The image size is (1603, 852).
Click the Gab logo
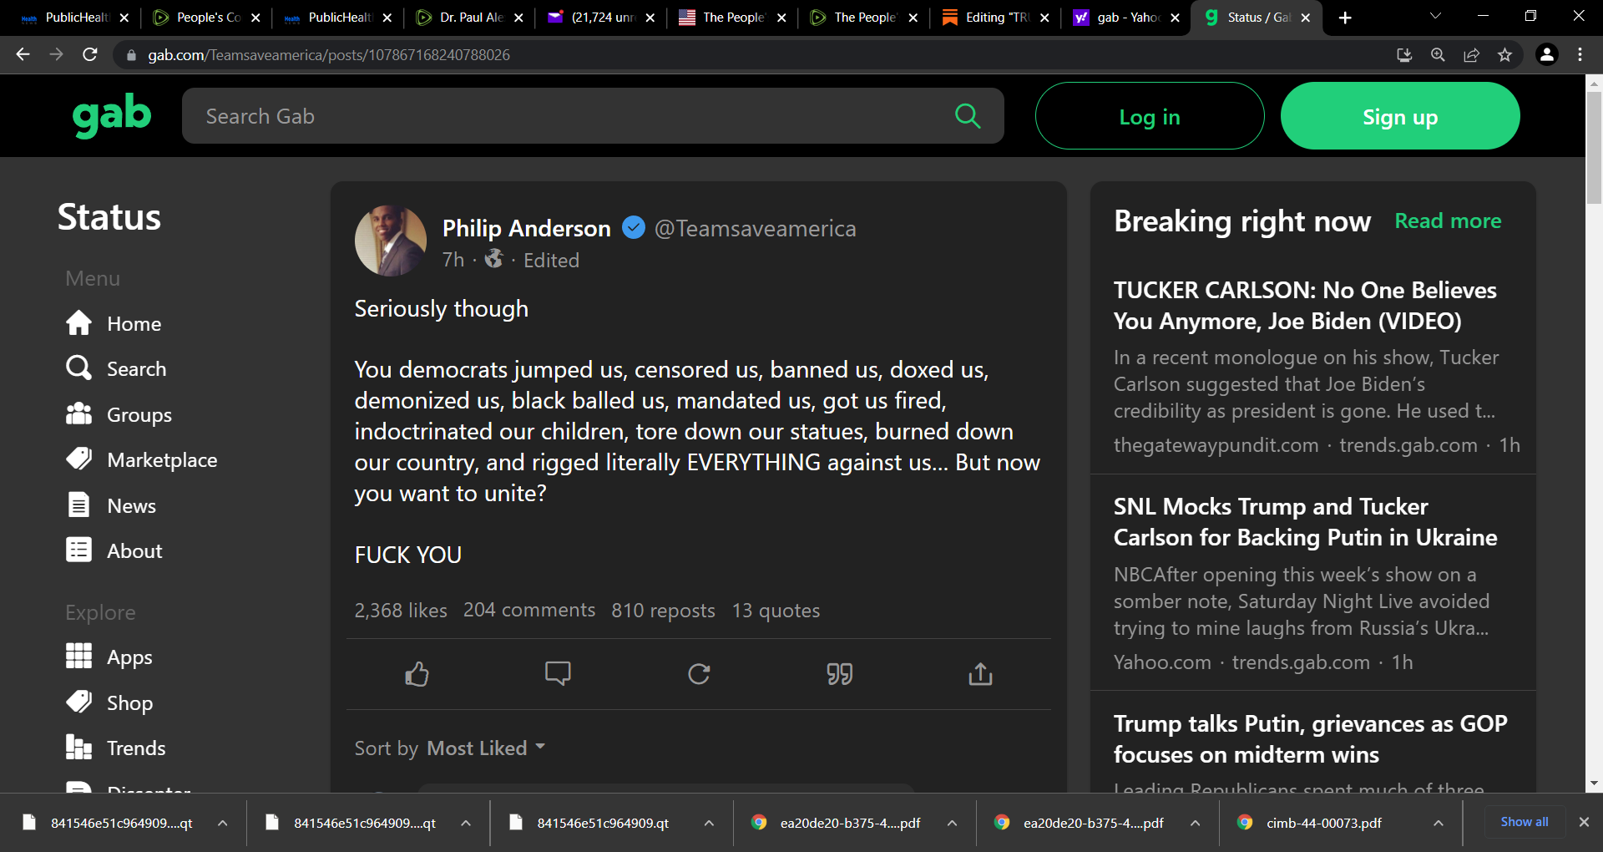pyautogui.click(x=112, y=115)
